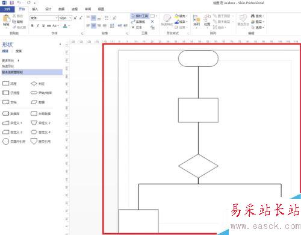The image size is (301, 235).
Task: Click the Copy button
Action: (x=17, y=22)
